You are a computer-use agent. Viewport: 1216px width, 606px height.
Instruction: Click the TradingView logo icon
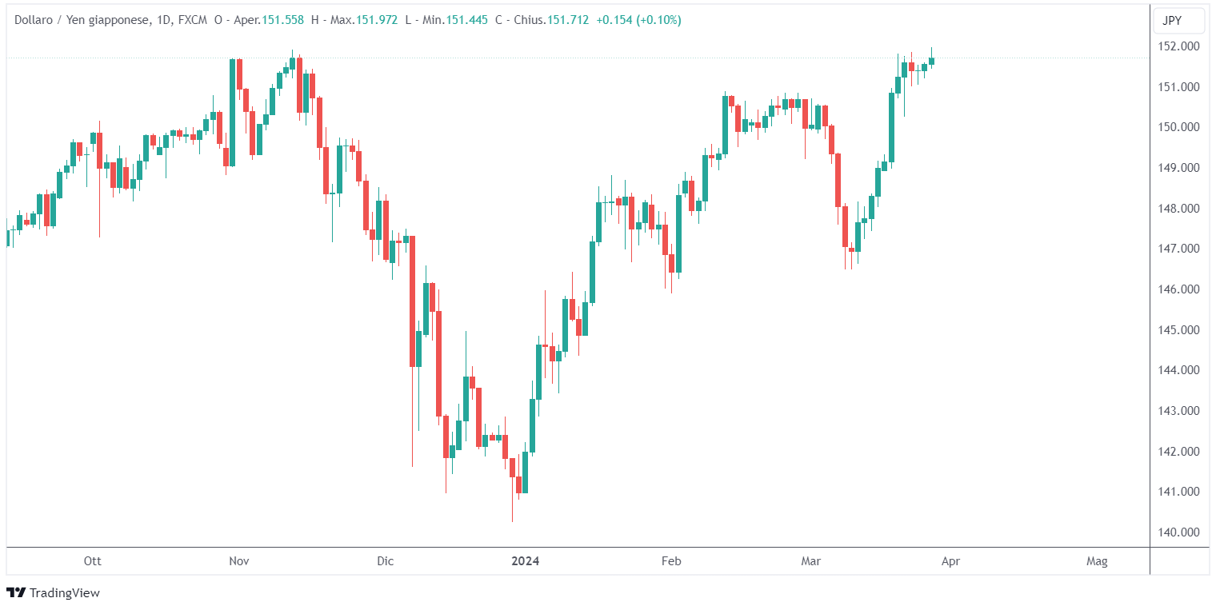[15, 592]
